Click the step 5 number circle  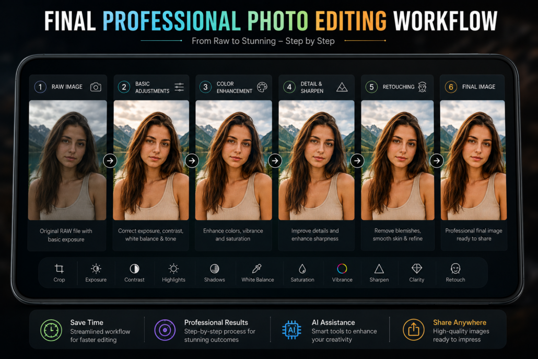tap(371, 87)
